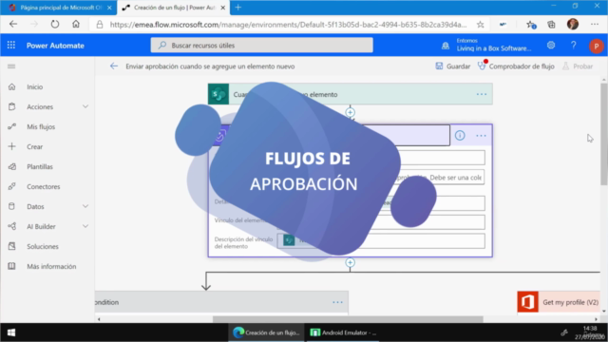
Task: Click the SharePoint trigger icon
Action: click(x=218, y=94)
